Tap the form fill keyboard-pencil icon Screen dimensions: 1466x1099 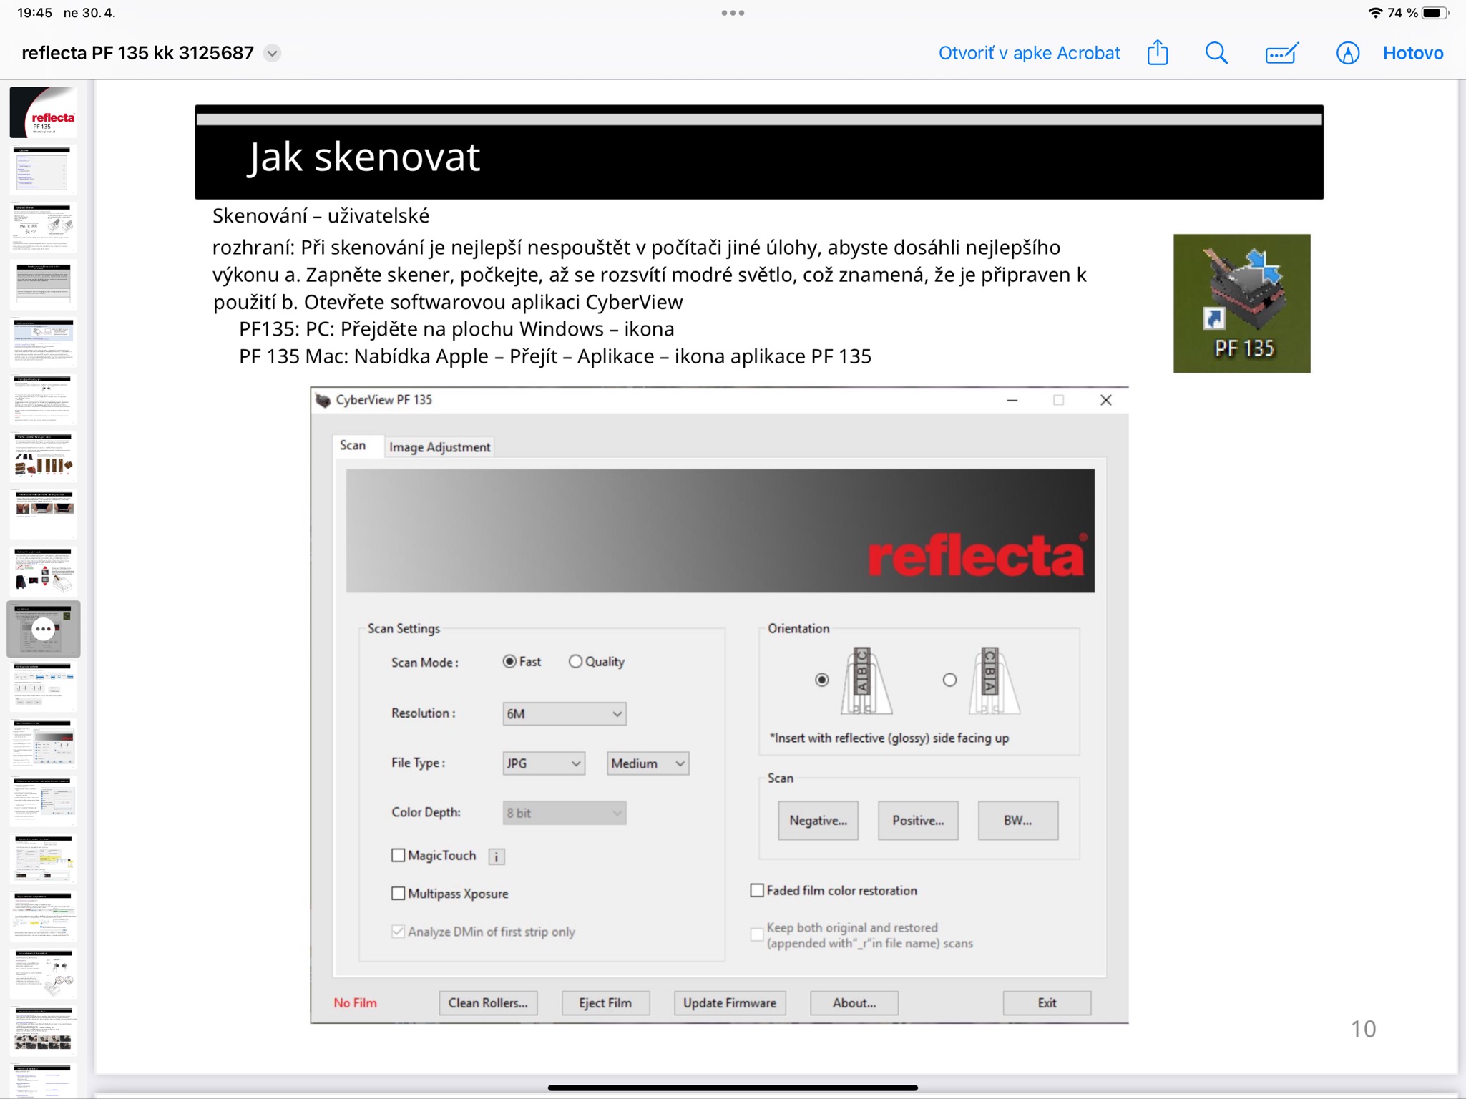pos(1281,53)
